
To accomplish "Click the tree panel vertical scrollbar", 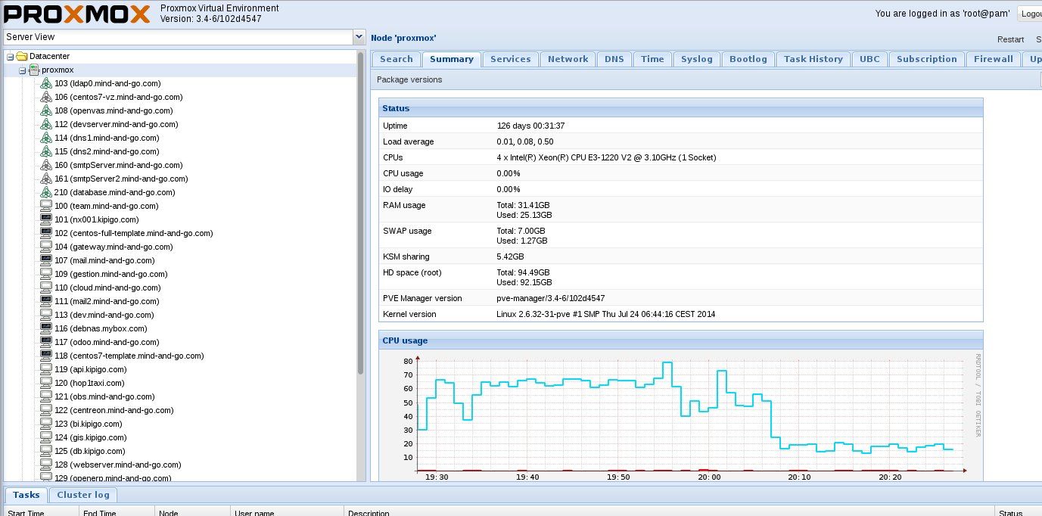I will point(361,212).
